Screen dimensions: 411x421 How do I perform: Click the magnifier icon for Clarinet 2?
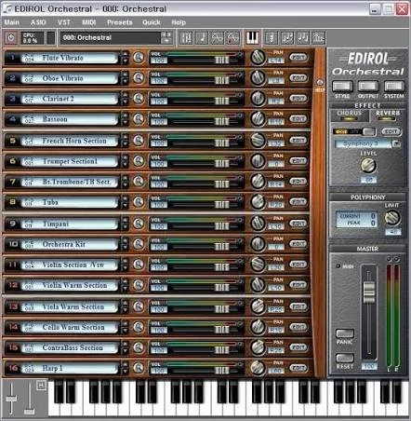pos(139,99)
